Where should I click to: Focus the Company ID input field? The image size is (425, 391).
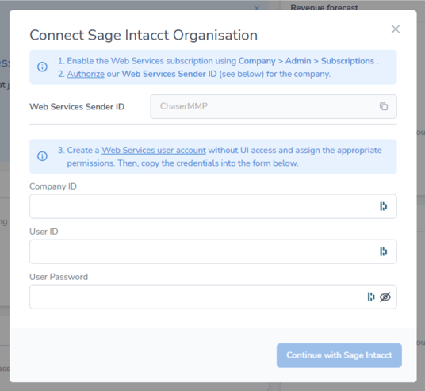[213, 206]
